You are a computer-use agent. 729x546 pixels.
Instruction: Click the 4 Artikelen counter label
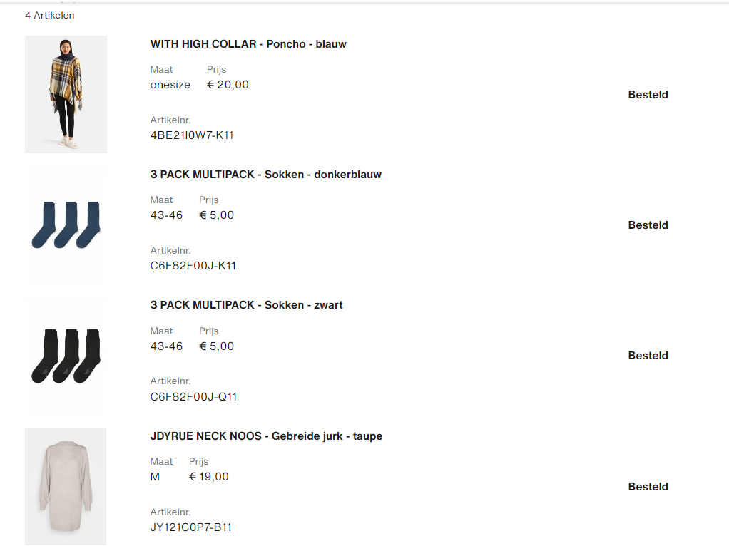(50, 15)
